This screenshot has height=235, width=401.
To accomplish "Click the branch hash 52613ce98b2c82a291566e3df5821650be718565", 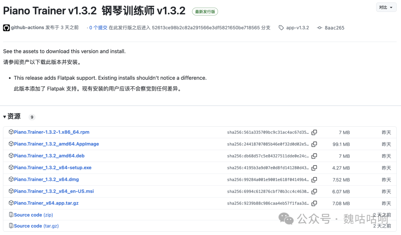I will pyautogui.click(x=206, y=27).
